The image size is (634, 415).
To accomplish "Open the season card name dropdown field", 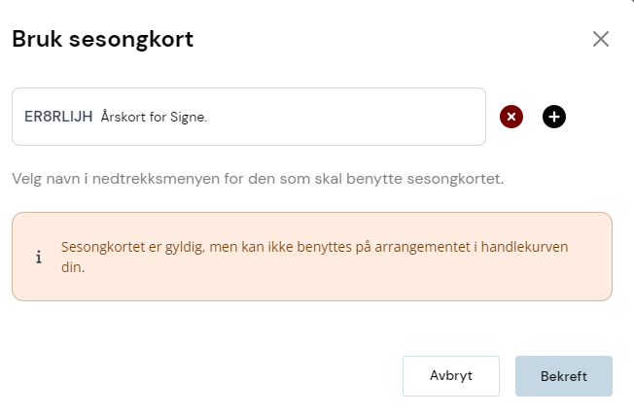I will (249, 117).
